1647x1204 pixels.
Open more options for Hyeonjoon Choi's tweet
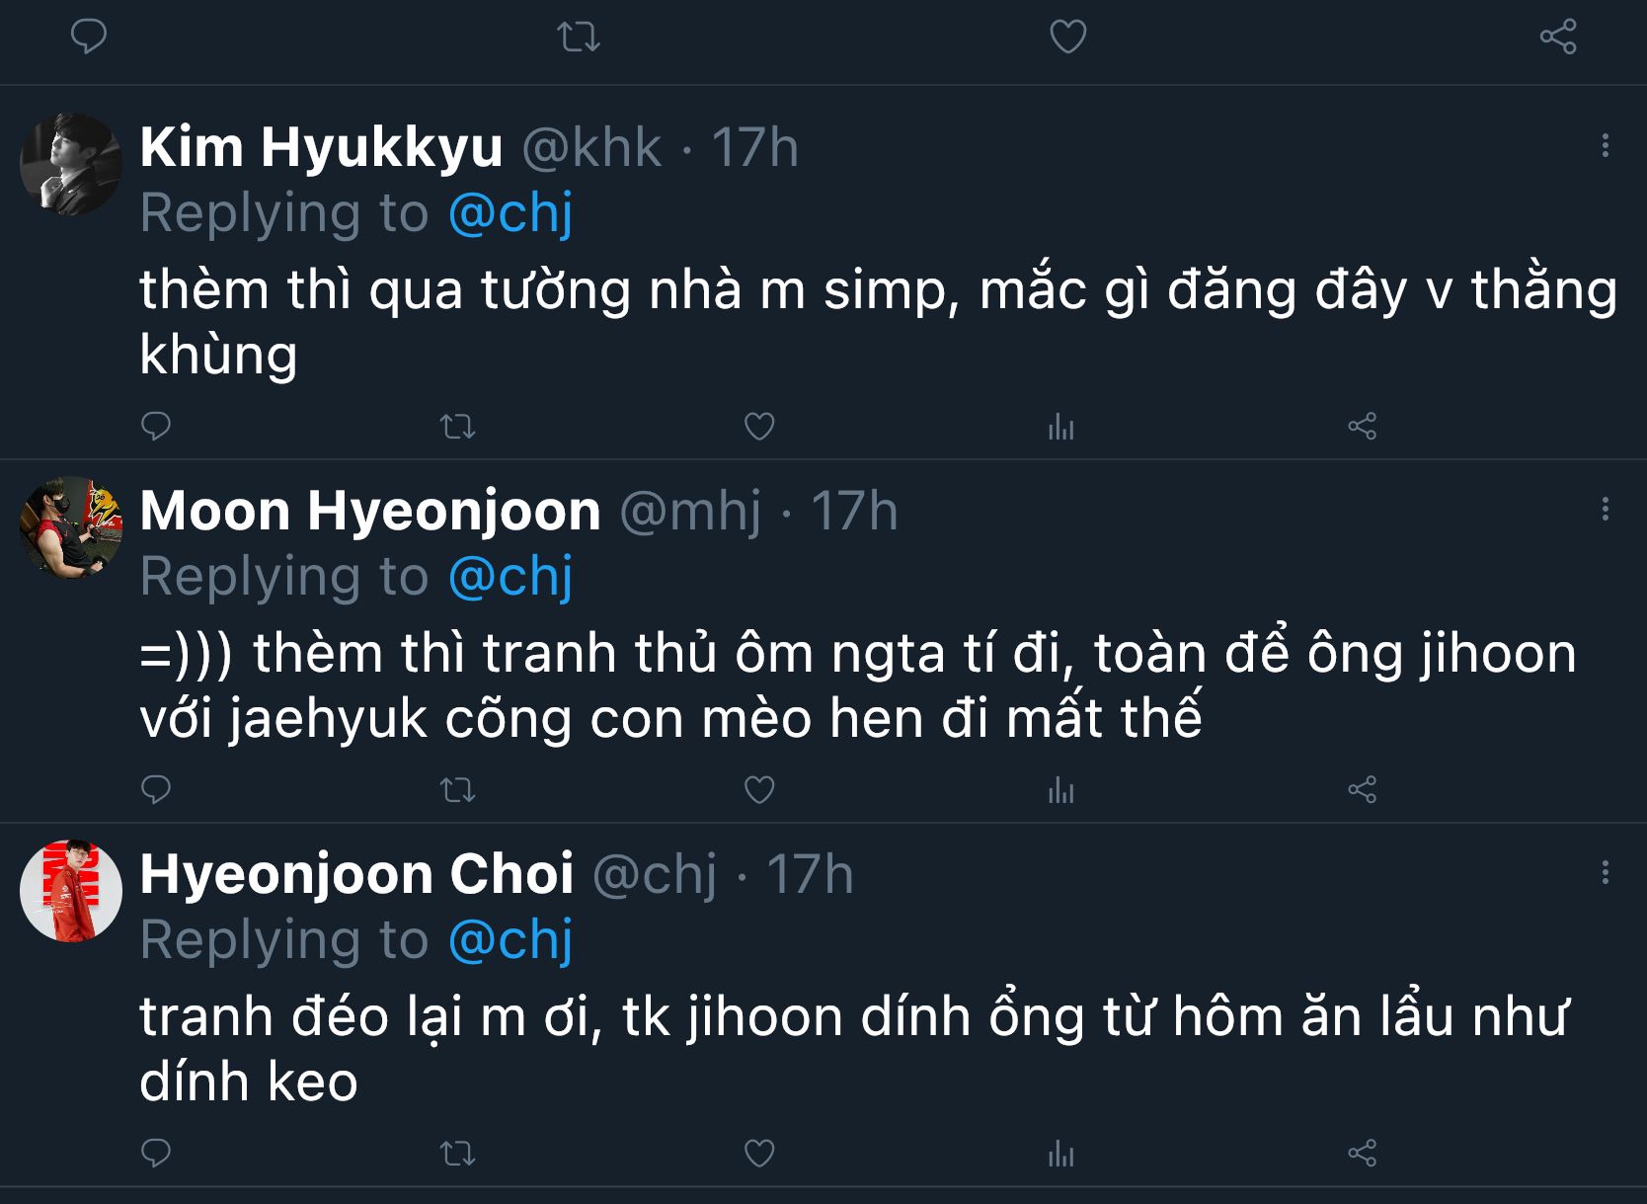point(1605,873)
